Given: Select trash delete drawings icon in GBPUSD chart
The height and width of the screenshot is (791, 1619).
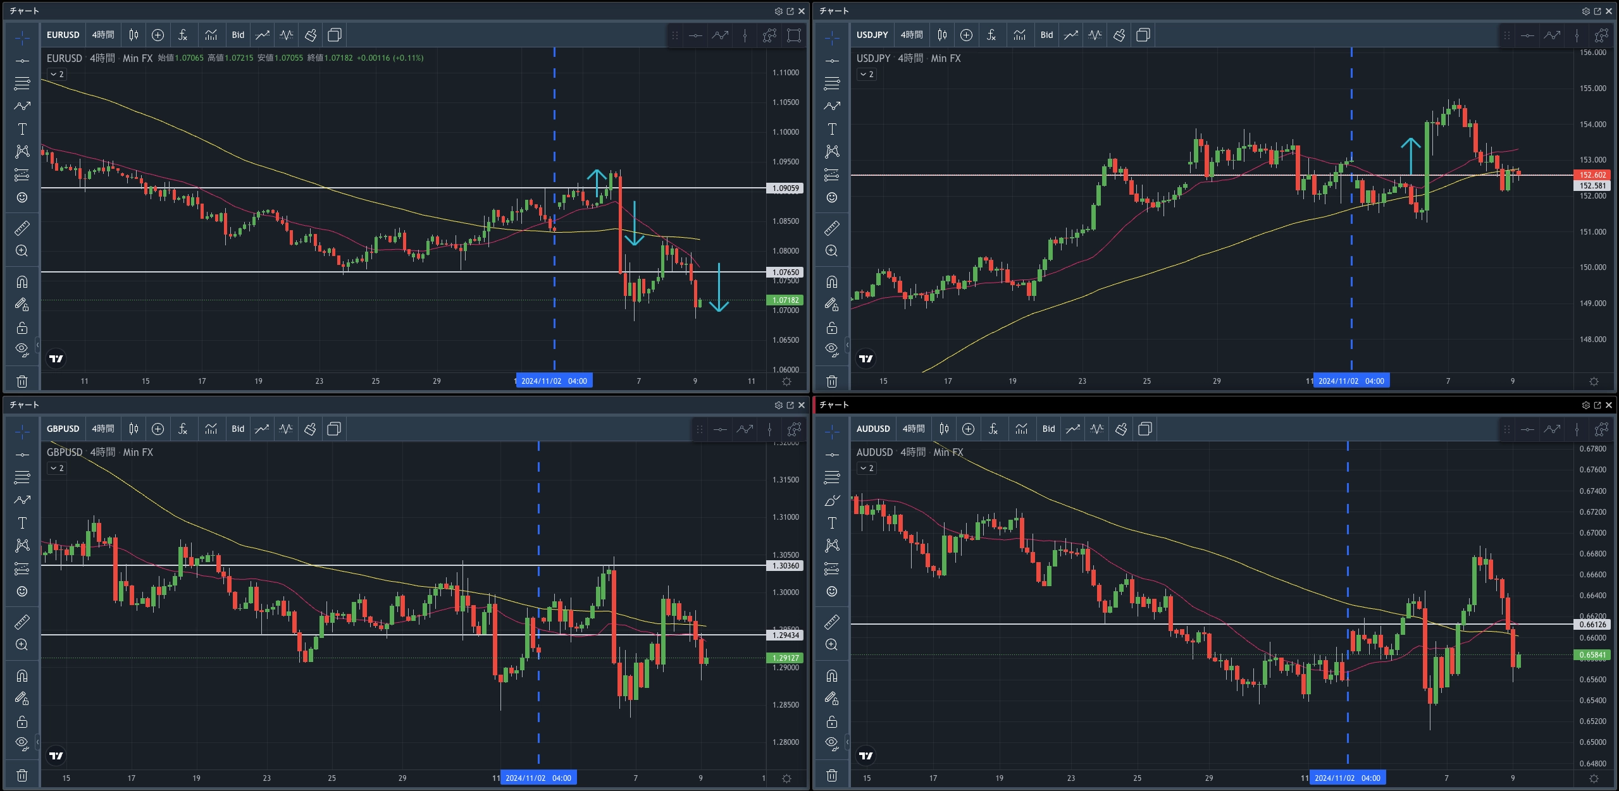Looking at the screenshot, I should coord(22,775).
